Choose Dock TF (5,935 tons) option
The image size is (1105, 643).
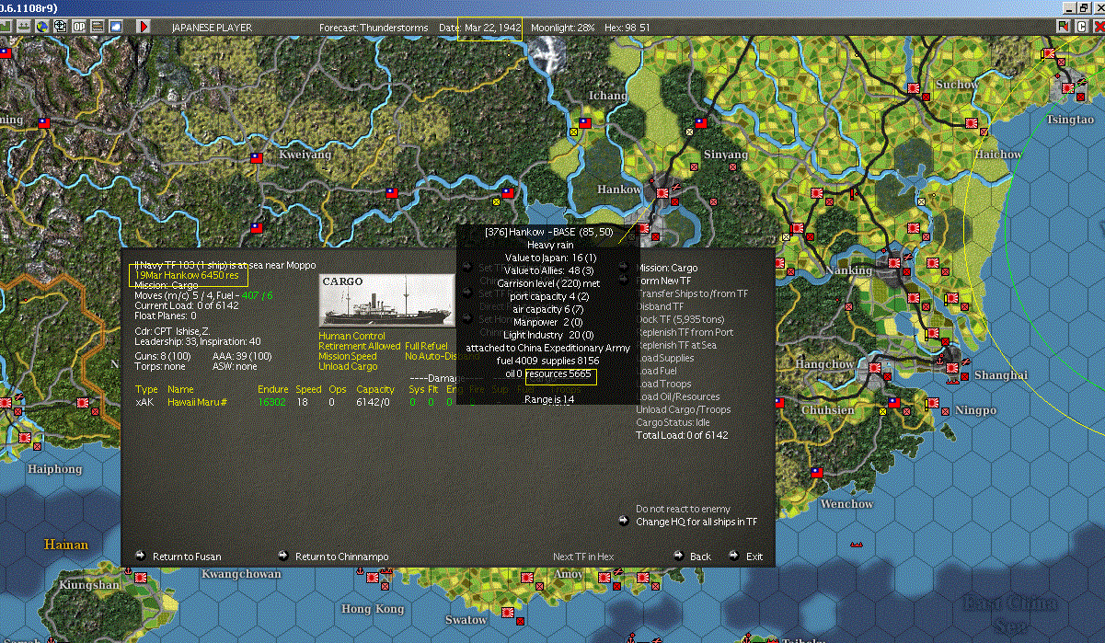[682, 319]
